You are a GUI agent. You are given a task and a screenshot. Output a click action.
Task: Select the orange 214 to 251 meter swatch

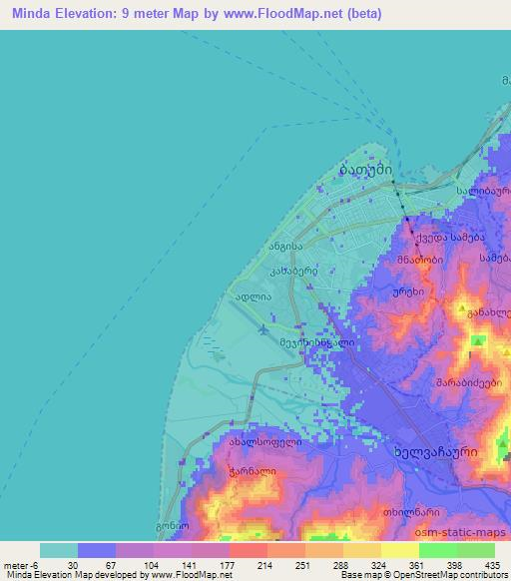(286, 550)
